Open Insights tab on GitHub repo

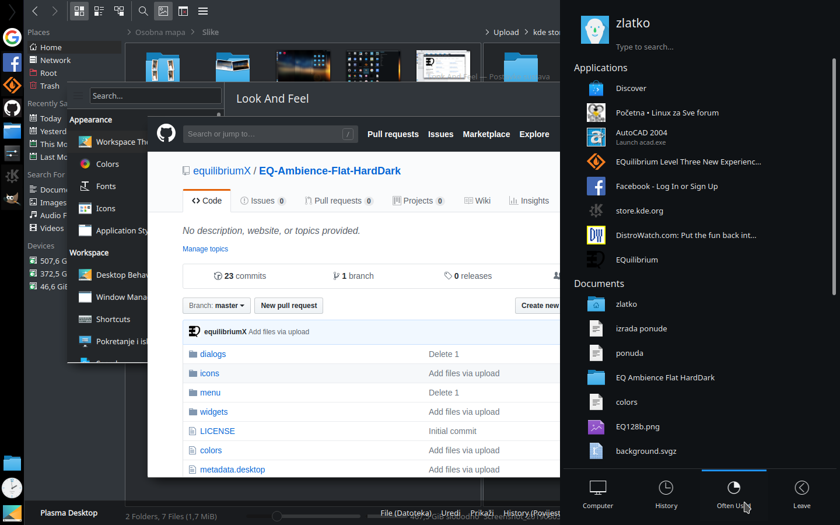529,201
